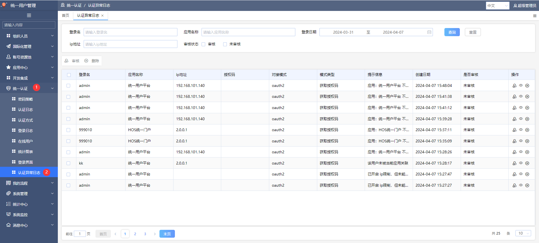Screen dimensions: 539x243
Task: Click the sidebar search box
Action: tap(29, 25)
